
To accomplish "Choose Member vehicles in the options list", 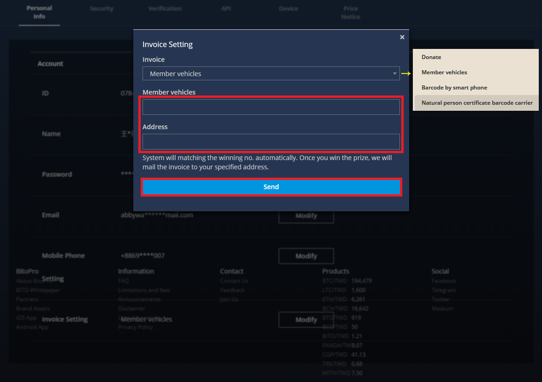I will point(444,72).
